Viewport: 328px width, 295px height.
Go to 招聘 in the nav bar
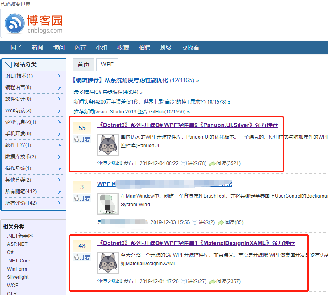pos(145,47)
